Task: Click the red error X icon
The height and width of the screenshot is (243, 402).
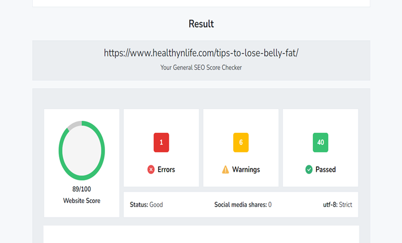Action: tap(151, 170)
